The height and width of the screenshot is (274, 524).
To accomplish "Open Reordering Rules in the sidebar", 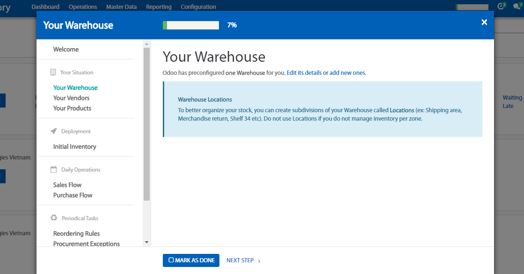I will [x=76, y=233].
